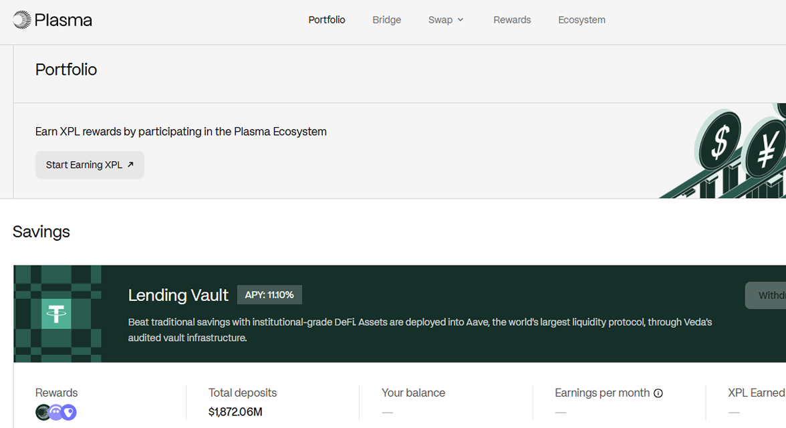786x428 pixels.
Task: Click the yen coin illustration
Action: tap(765, 150)
